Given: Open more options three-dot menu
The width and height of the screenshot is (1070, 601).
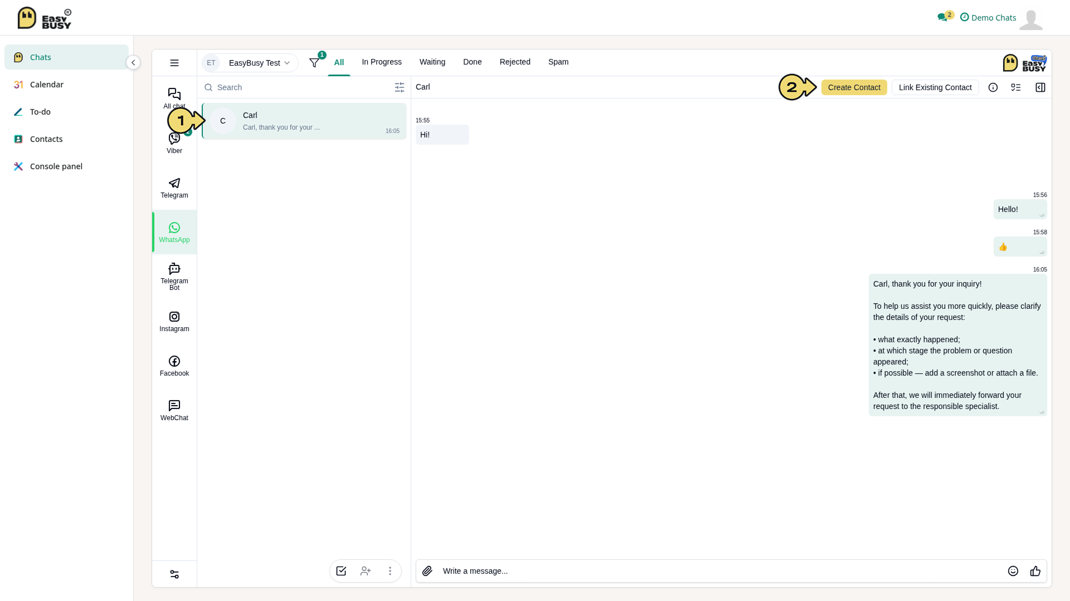Looking at the screenshot, I should (x=390, y=571).
